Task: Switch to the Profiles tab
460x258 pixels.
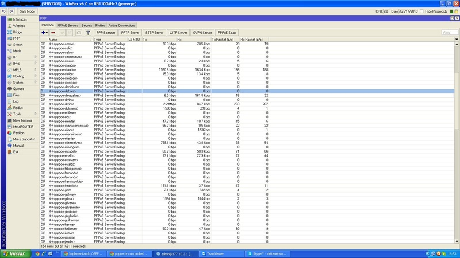Action: (x=100, y=25)
